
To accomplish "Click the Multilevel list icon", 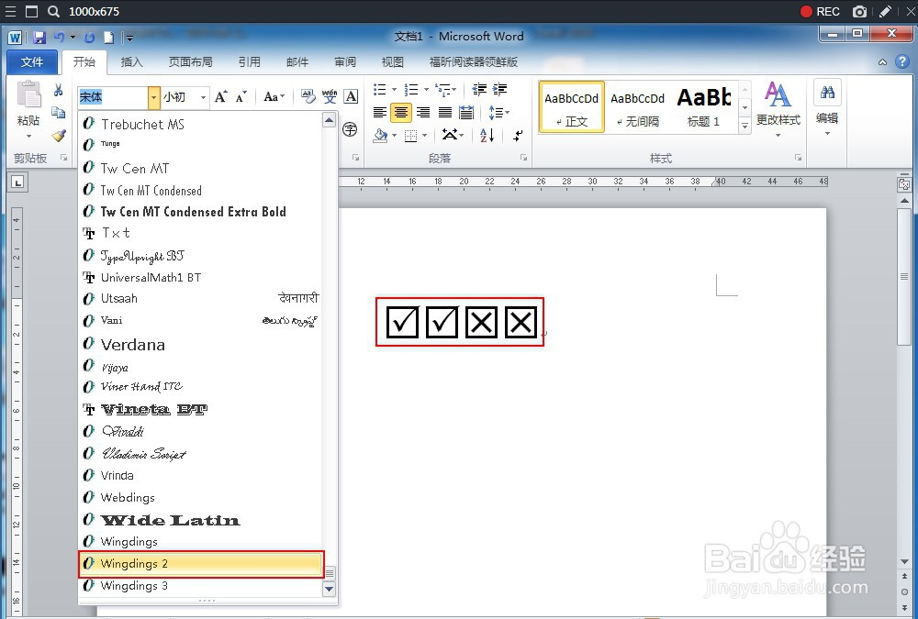I will click(443, 90).
